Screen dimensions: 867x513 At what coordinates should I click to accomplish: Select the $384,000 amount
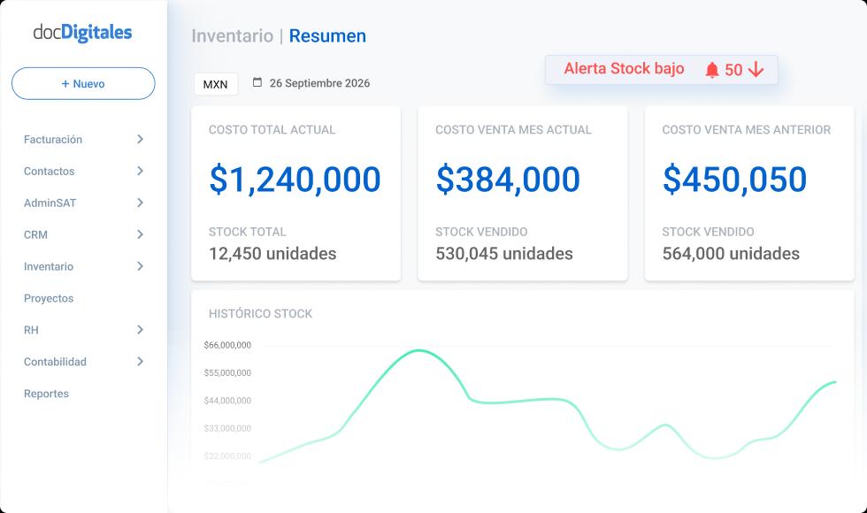coord(508,180)
